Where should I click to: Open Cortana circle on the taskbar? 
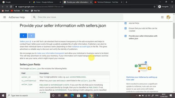click(53, 96)
